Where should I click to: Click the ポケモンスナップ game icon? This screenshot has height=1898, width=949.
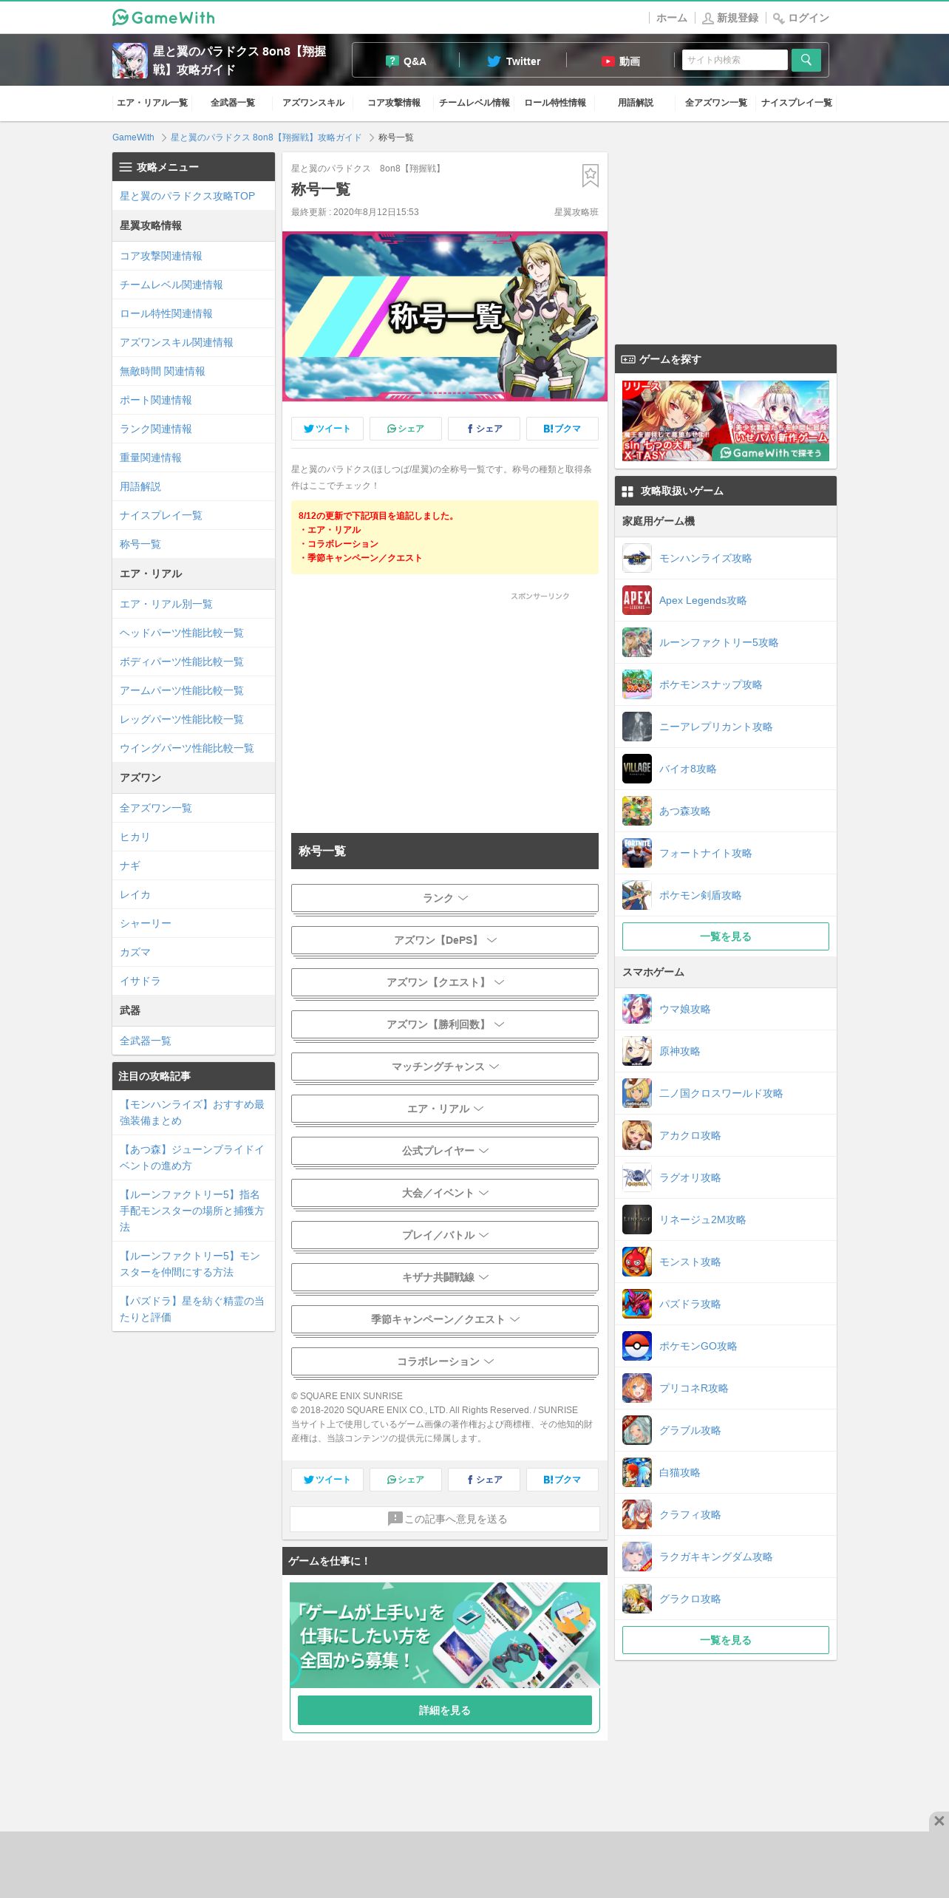636,684
